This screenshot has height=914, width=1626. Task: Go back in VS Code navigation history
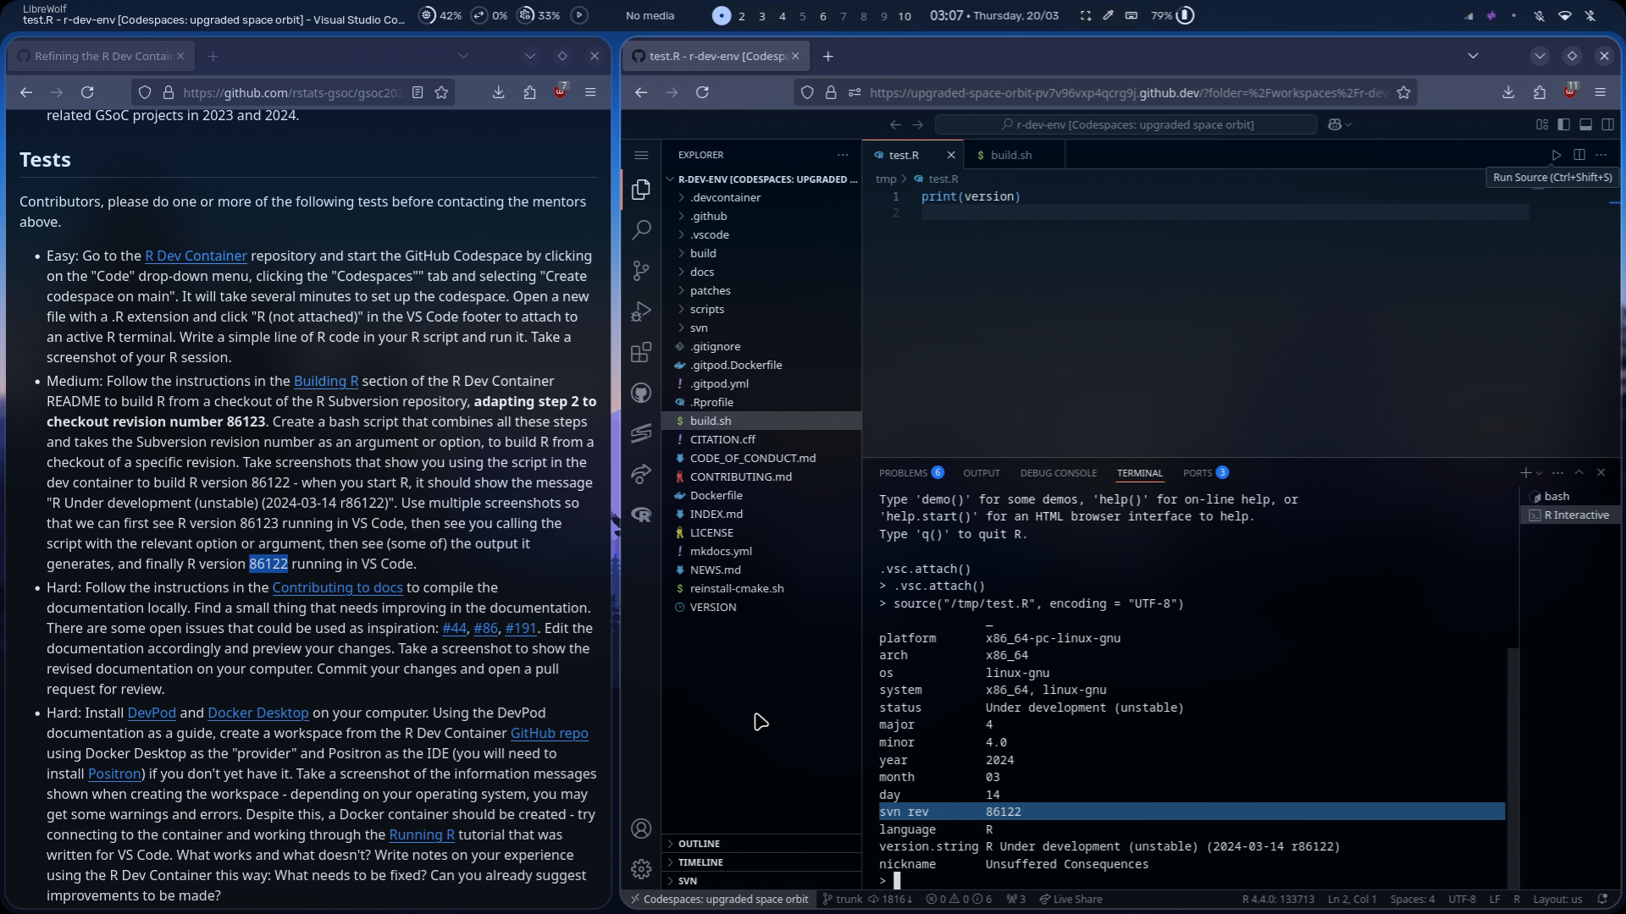(895, 124)
